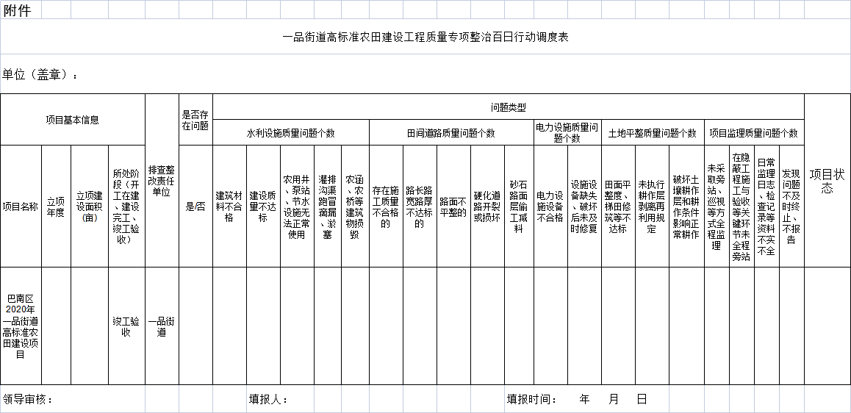Click the '日常监理日志、检查记录等资料不实不全' header
The width and height of the screenshot is (851, 413).
(766, 206)
